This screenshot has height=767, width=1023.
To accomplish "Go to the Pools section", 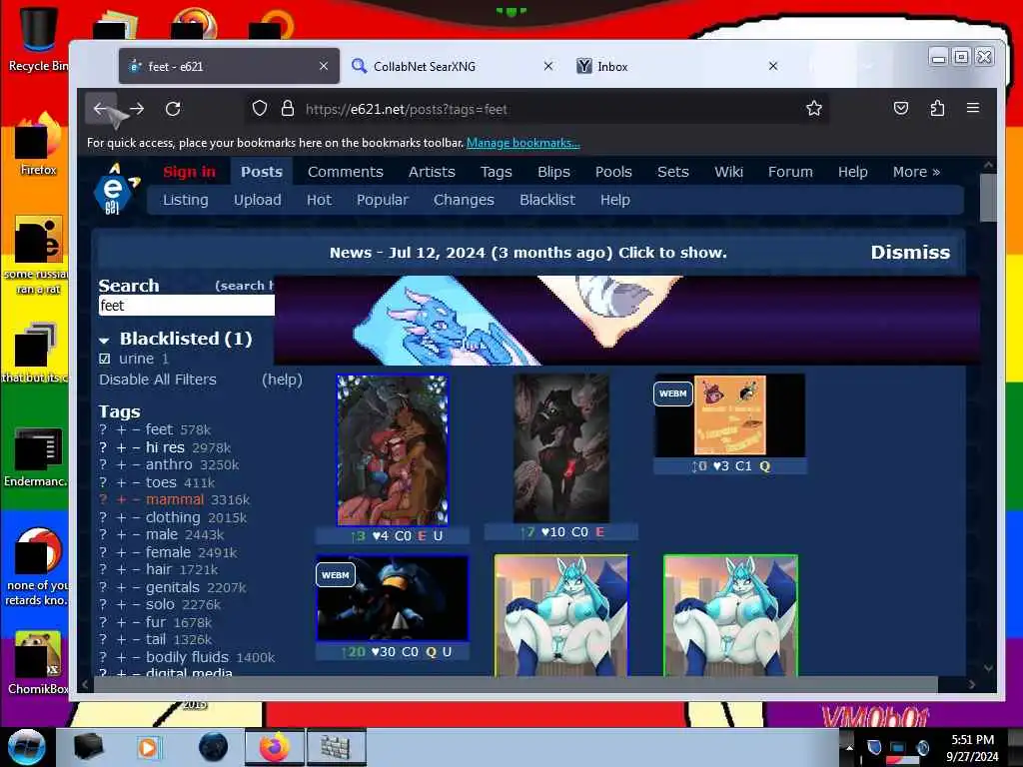I will point(613,172).
